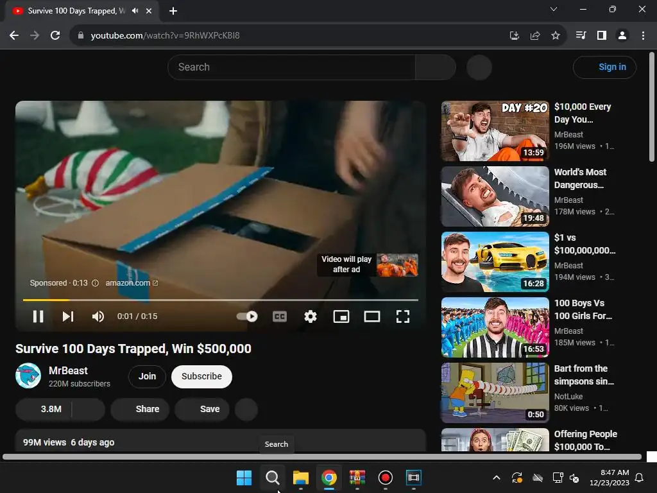
Task: Expand description showing 99M views
Action: [221, 440]
